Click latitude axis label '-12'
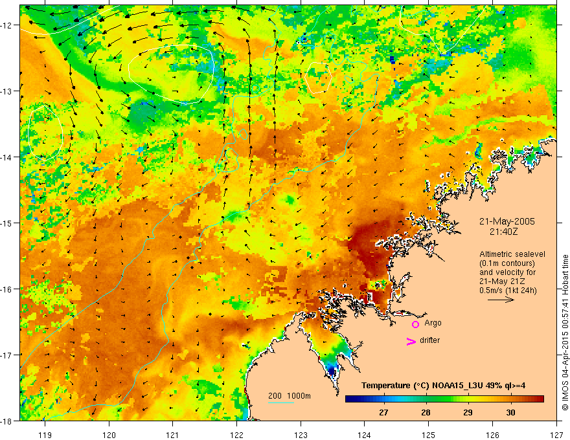The image size is (570, 440). (7, 25)
